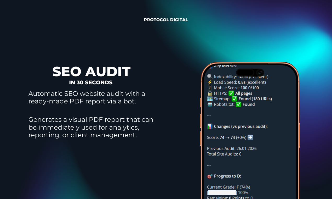This screenshot has height=199, width=332.
Task: Click the magnifying glass Indexability icon
Action: (x=209, y=76)
